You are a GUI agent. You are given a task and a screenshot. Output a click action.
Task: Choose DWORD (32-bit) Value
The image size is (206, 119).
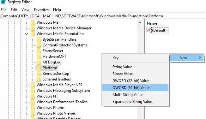pyautogui.click(x=135, y=81)
